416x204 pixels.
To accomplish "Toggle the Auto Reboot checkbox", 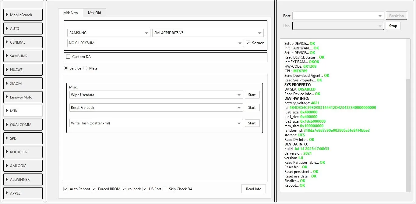I will [65, 189].
